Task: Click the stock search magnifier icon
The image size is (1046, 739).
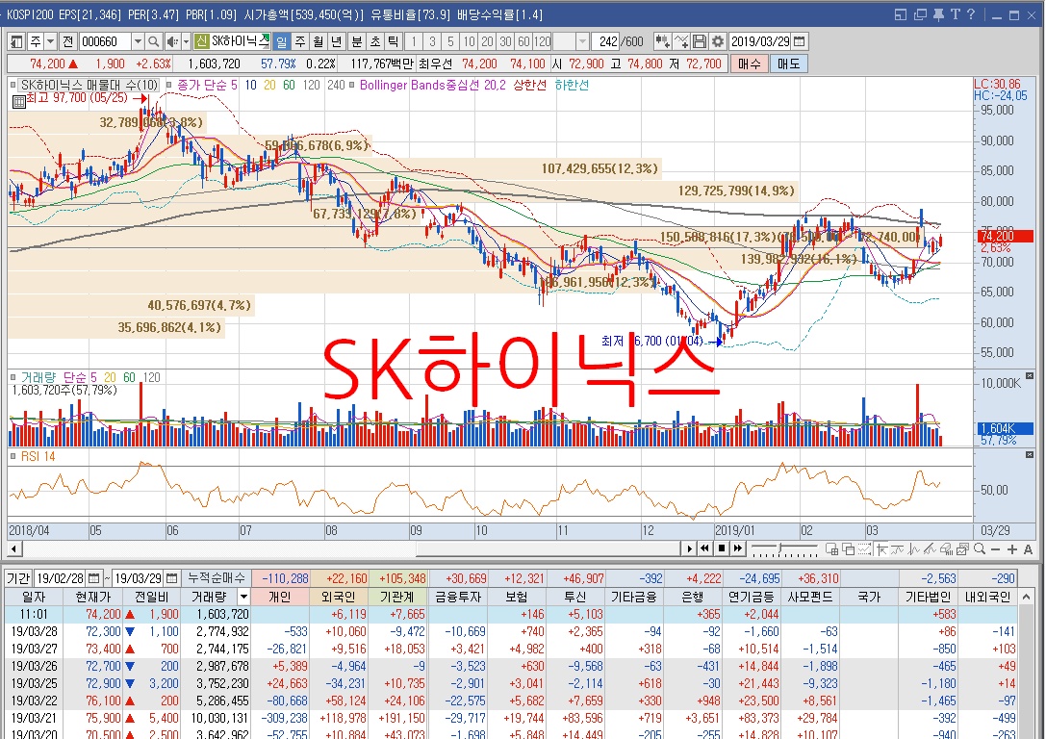Action: [153, 41]
